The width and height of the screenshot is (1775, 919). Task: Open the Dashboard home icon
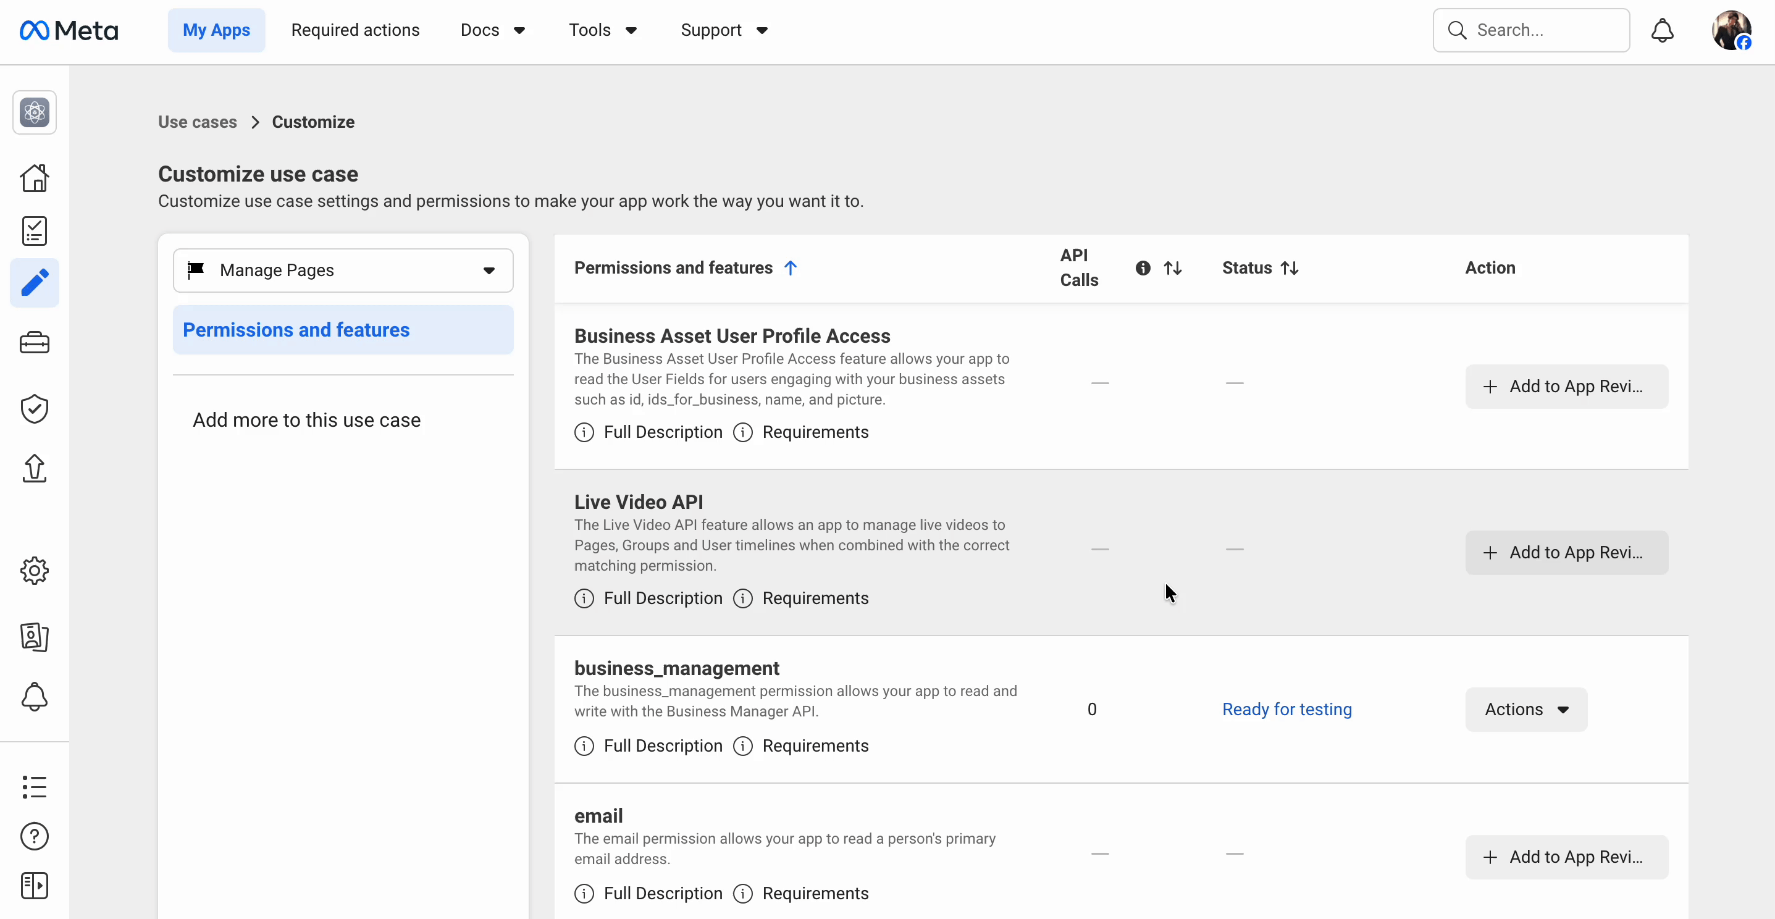(35, 178)
